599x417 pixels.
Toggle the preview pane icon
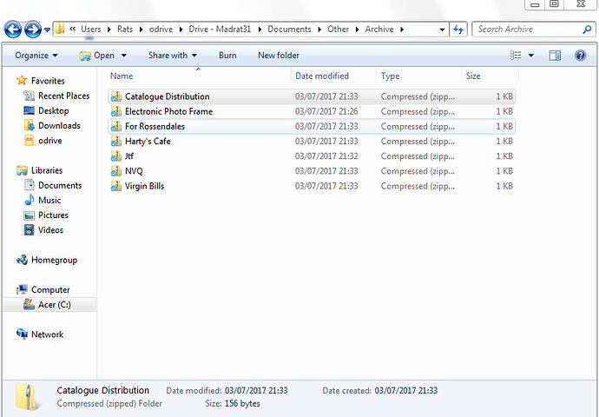pos(555,56)
